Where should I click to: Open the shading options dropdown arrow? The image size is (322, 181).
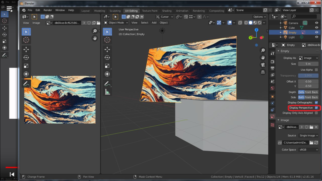click(x=264, y=23)
